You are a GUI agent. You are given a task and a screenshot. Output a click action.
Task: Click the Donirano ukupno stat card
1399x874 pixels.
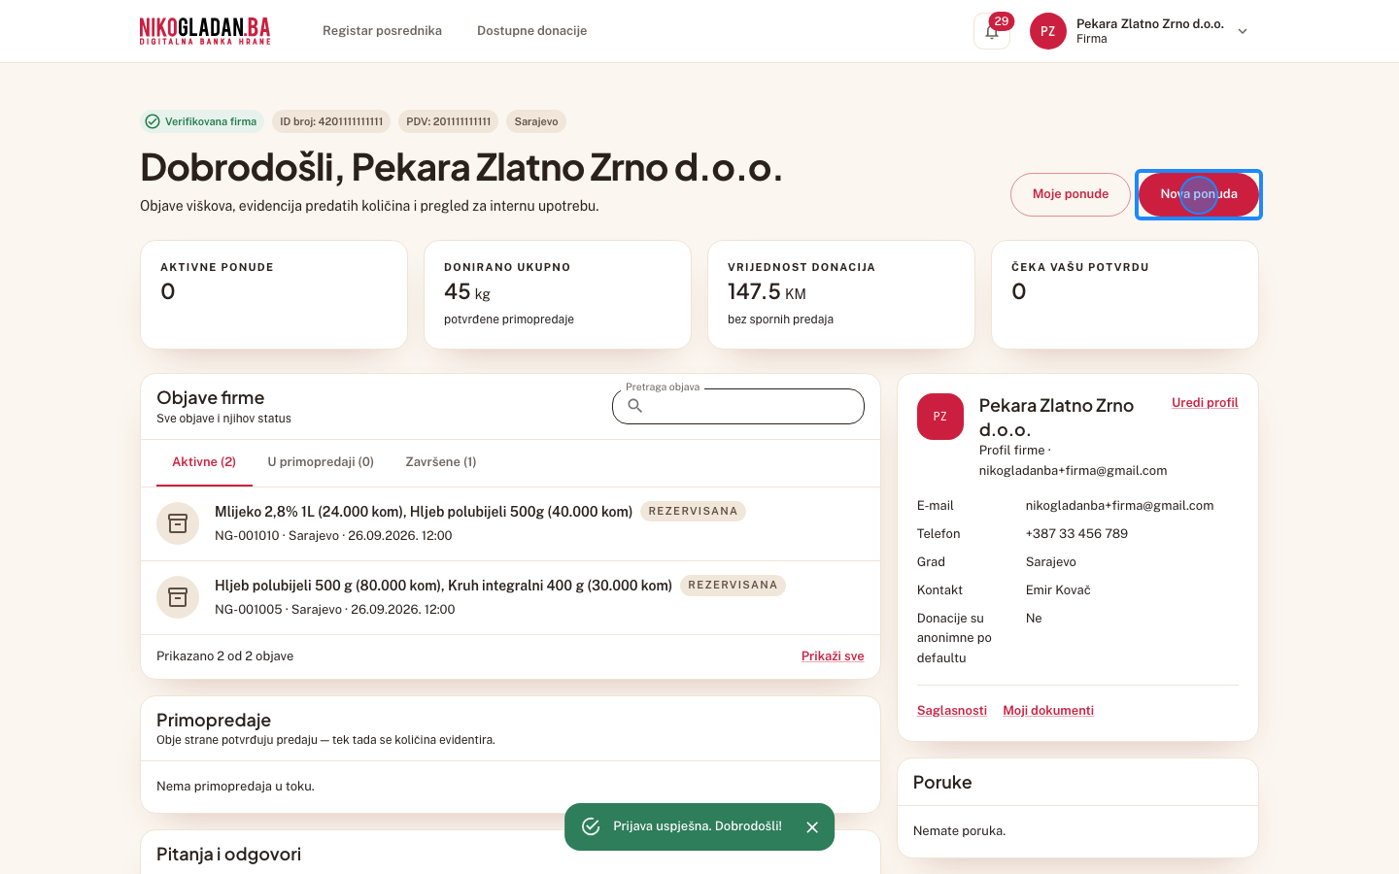point(558,294)
